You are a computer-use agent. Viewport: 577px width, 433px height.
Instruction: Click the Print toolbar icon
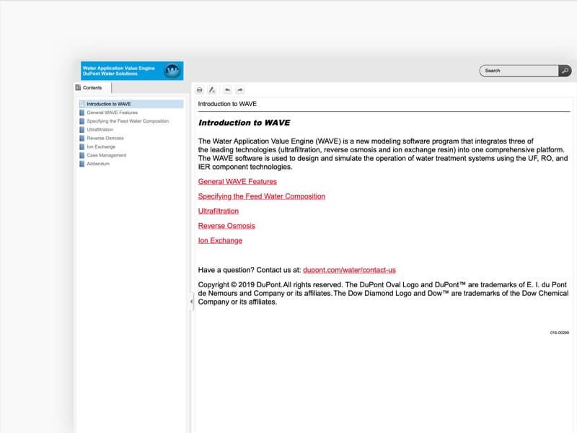click(x=200, y=90)
